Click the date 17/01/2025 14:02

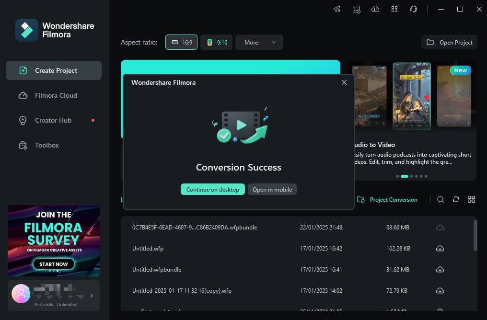(321, 291)
